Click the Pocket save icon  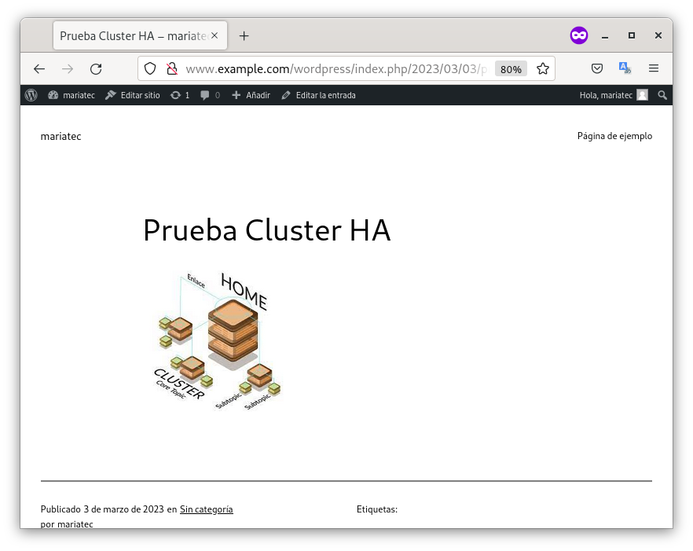(597, 69)
